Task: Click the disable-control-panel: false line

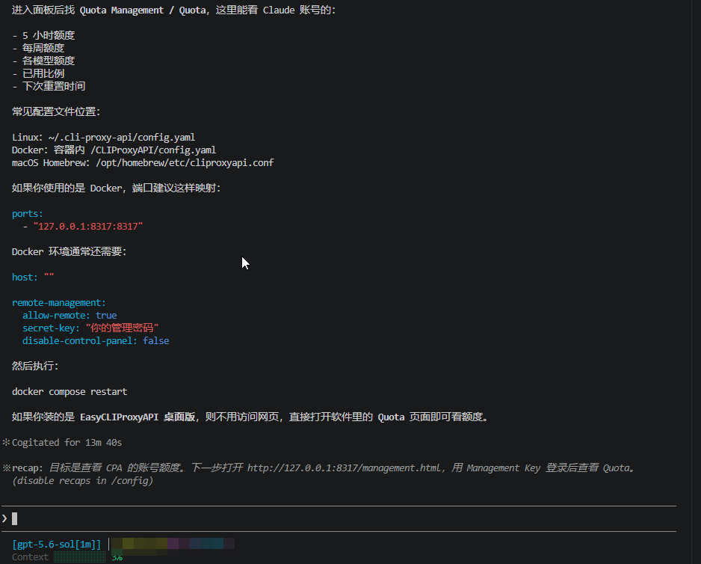Action: (96, 341)
